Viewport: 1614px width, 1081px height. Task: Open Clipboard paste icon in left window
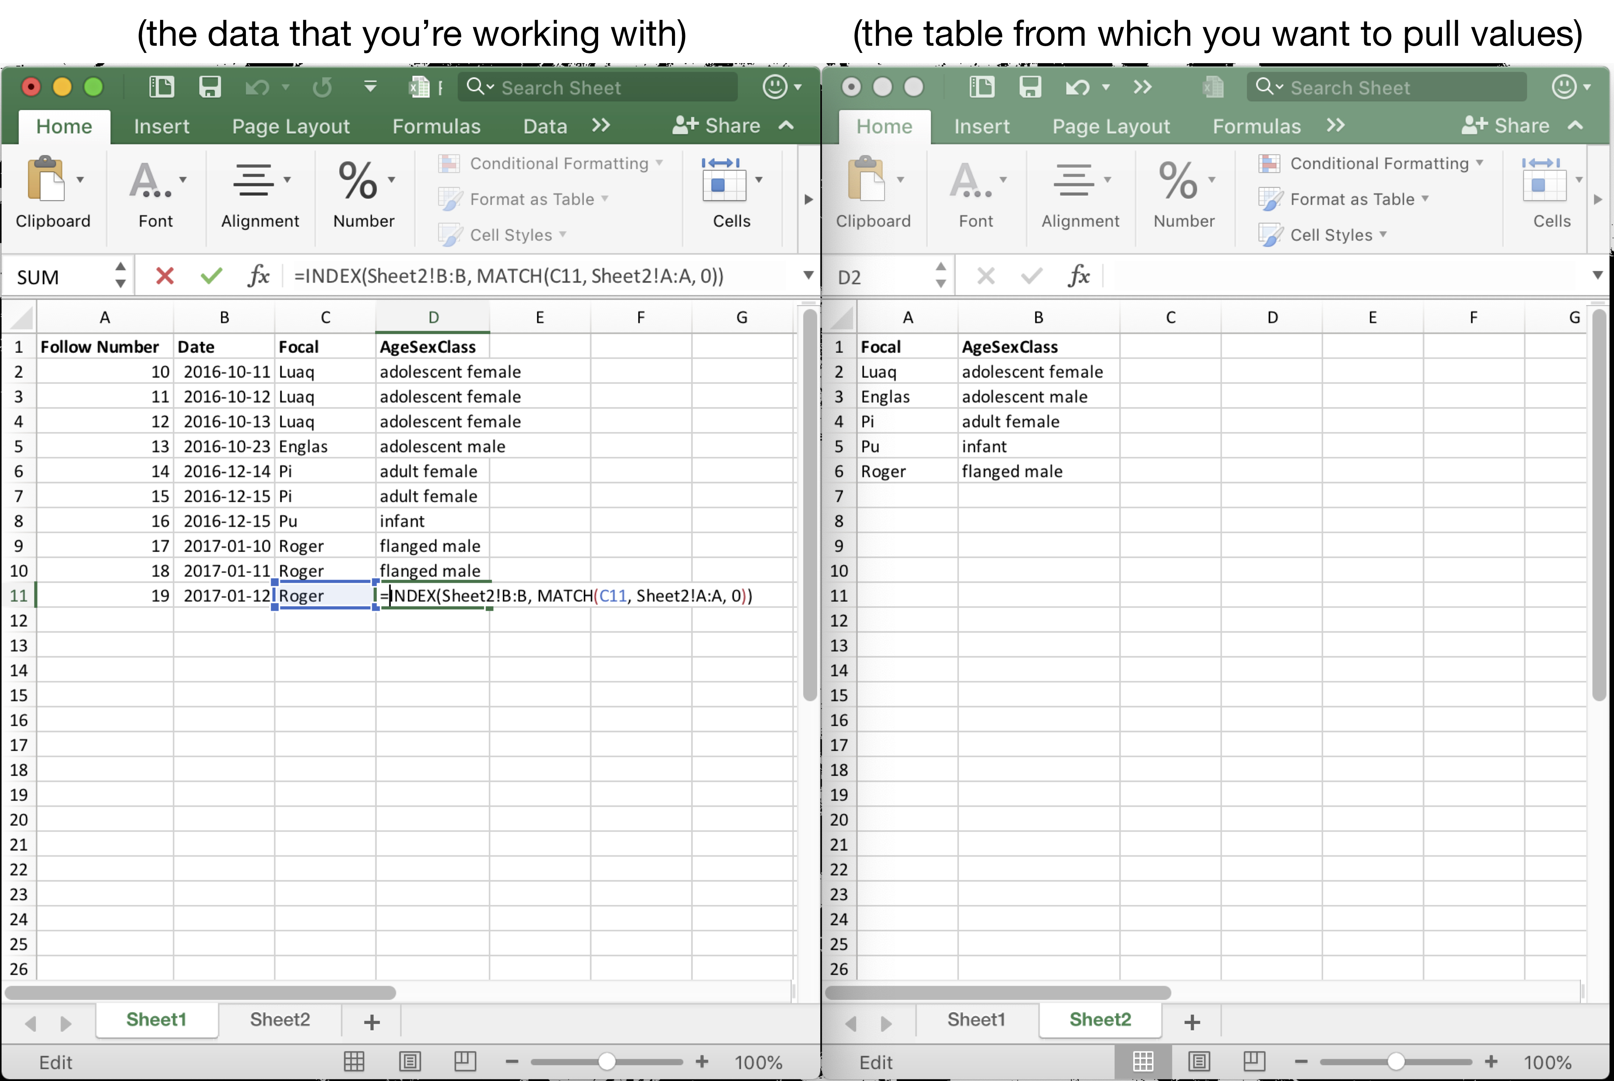[46, 178]
